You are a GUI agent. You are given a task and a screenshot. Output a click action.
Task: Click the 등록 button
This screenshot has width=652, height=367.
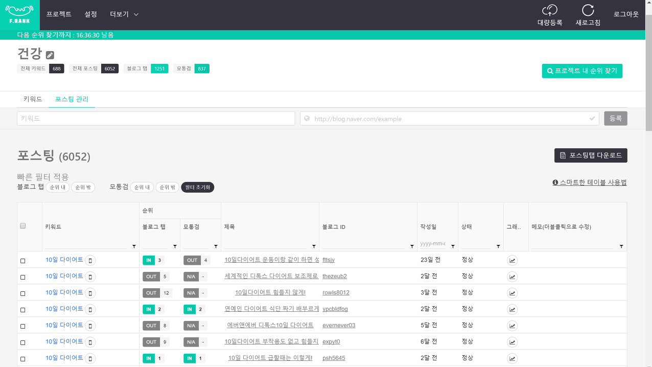click(x=616, y=118)
